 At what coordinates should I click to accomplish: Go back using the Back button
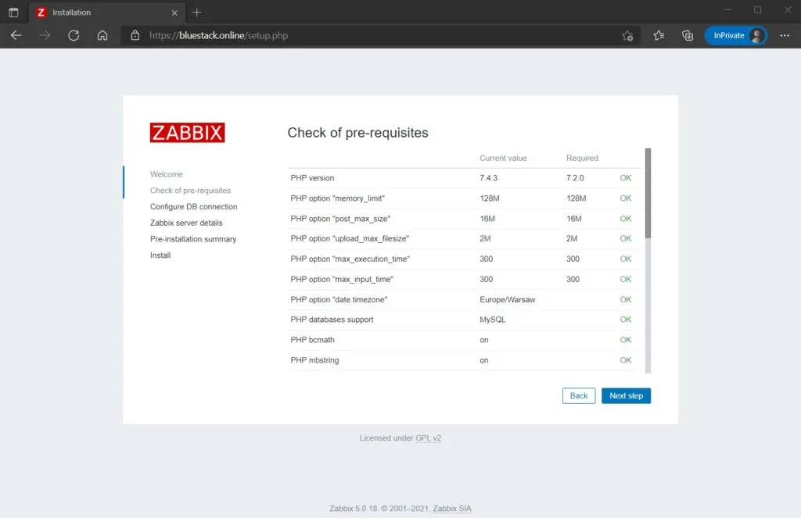[578, 396]
